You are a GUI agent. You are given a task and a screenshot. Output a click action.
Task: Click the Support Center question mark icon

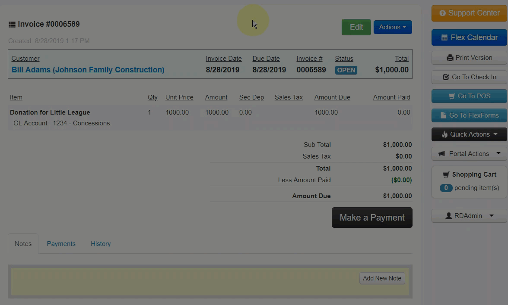(x=442, y=13)
